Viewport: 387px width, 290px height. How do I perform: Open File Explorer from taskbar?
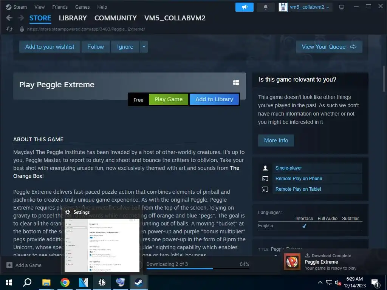(x=46, y=282)
